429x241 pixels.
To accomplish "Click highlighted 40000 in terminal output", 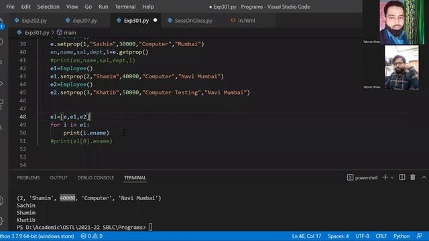I will [67, 198].
